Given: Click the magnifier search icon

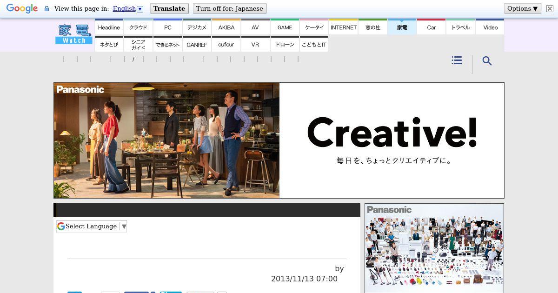Looking at the screenshot, I should [487, 61].
